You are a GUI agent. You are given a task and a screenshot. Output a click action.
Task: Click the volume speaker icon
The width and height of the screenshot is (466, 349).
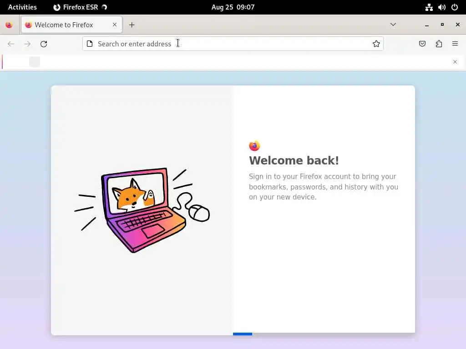(441, 7)
